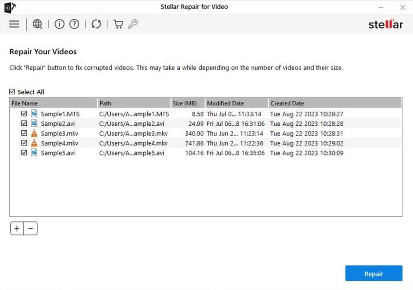The width and height of the screenshot is (413, 290).
Task: Click the video file icon beside Sample1.MTS
Action: [x=34, y=114]
